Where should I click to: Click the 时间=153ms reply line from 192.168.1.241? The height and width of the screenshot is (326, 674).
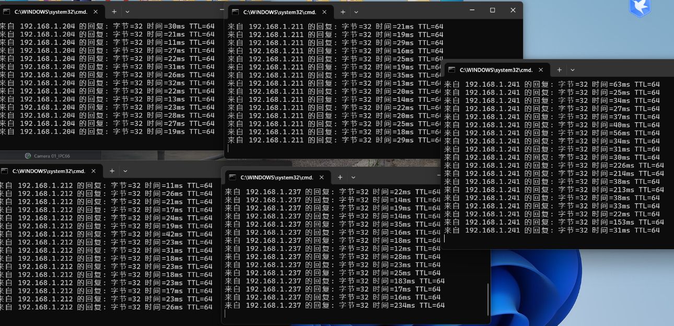pyautogui.click(x=554, y=222)
